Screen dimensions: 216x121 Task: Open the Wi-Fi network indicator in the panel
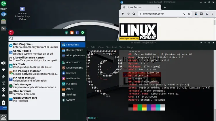click(x=3, y=70)
